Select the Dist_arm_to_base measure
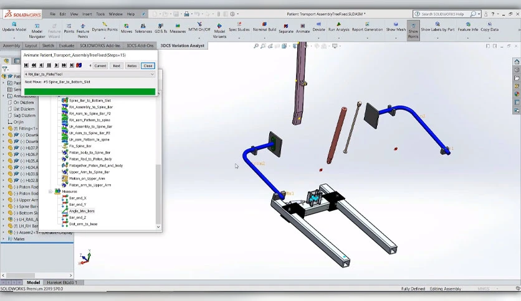 83,224
